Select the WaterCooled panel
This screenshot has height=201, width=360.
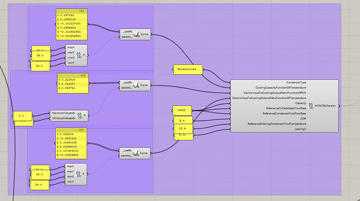[188, 69]
